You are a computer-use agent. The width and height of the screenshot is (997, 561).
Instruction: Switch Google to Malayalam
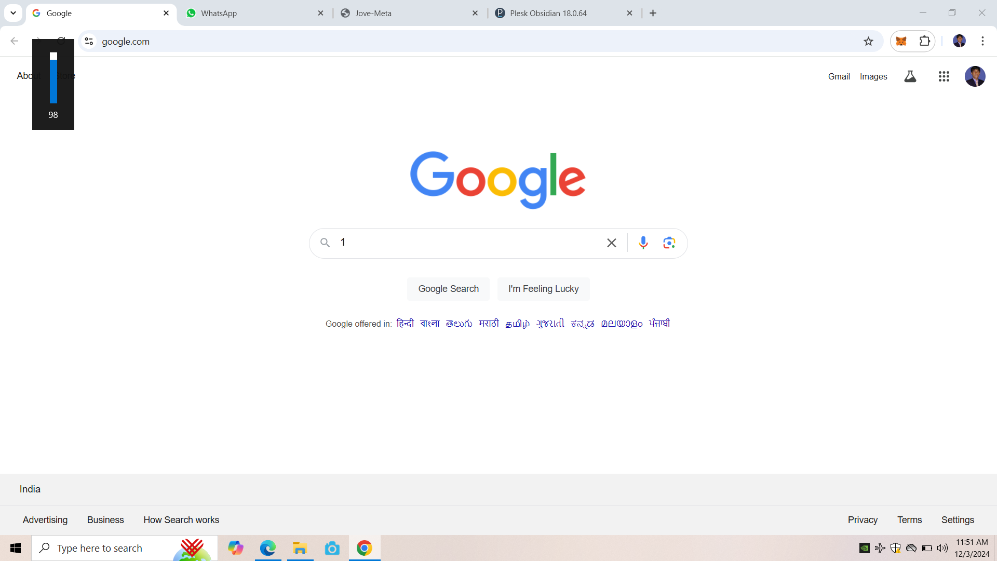tap(622, 323)
